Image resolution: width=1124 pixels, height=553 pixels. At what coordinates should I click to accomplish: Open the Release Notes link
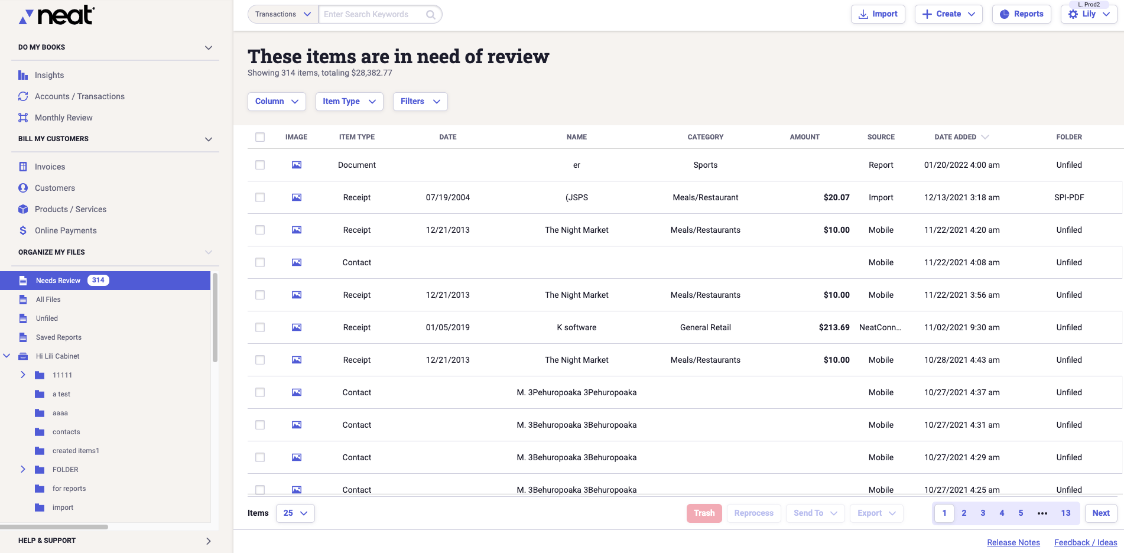[1013, 542]
